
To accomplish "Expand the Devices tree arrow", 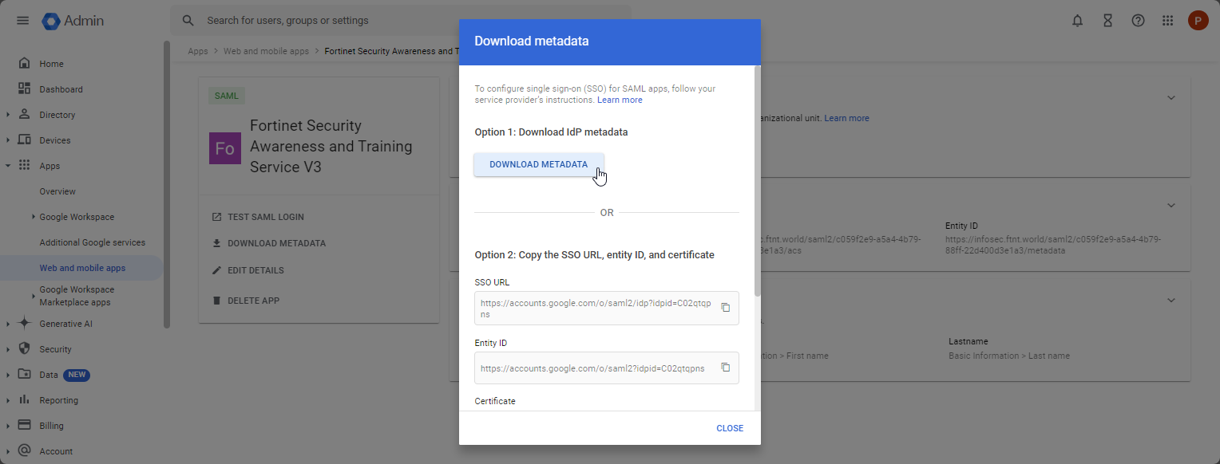I will pyautogui.click(x=8, y=140).
